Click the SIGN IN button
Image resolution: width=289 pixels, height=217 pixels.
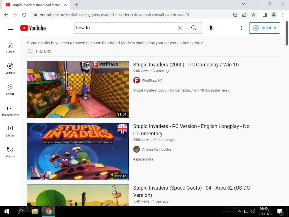264,28
